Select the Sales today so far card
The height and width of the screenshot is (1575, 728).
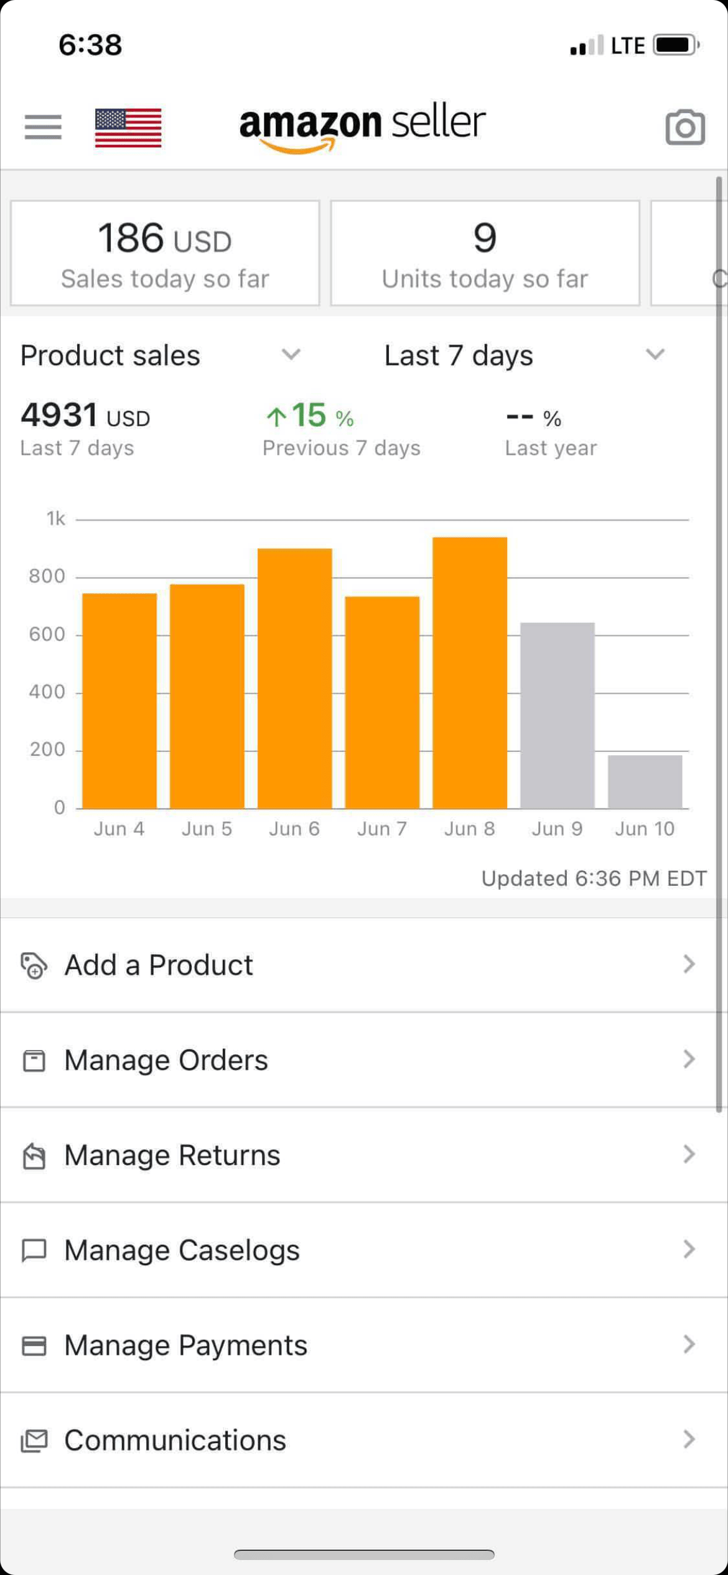coord(165,253)
